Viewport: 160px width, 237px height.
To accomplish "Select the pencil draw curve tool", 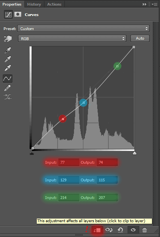I will tap(8, 88).
